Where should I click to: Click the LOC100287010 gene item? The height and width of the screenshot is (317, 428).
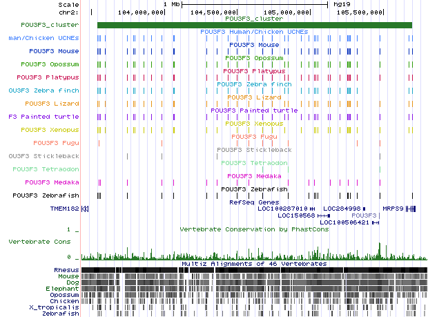[282, 209]
